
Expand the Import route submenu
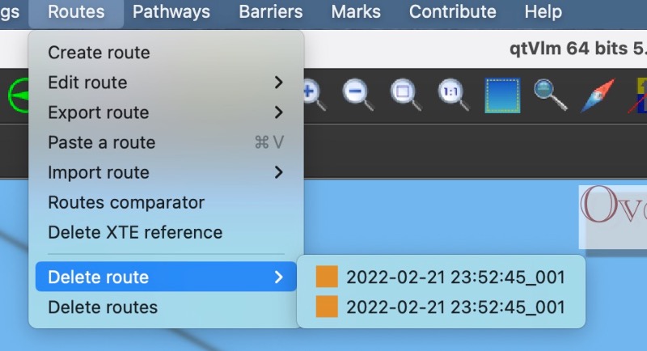point(166,172)
